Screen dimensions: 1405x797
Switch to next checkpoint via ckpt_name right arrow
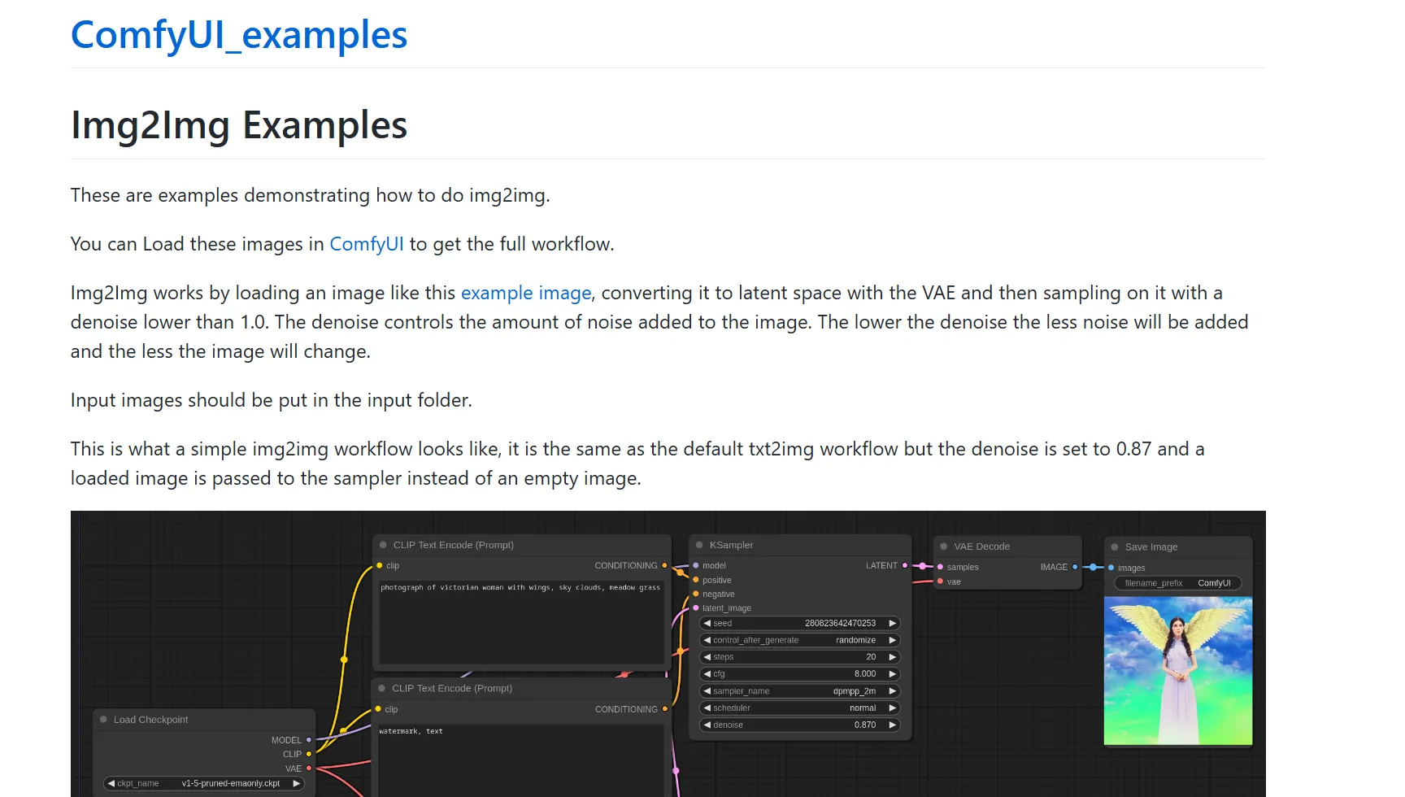click(x=296, y=784)
